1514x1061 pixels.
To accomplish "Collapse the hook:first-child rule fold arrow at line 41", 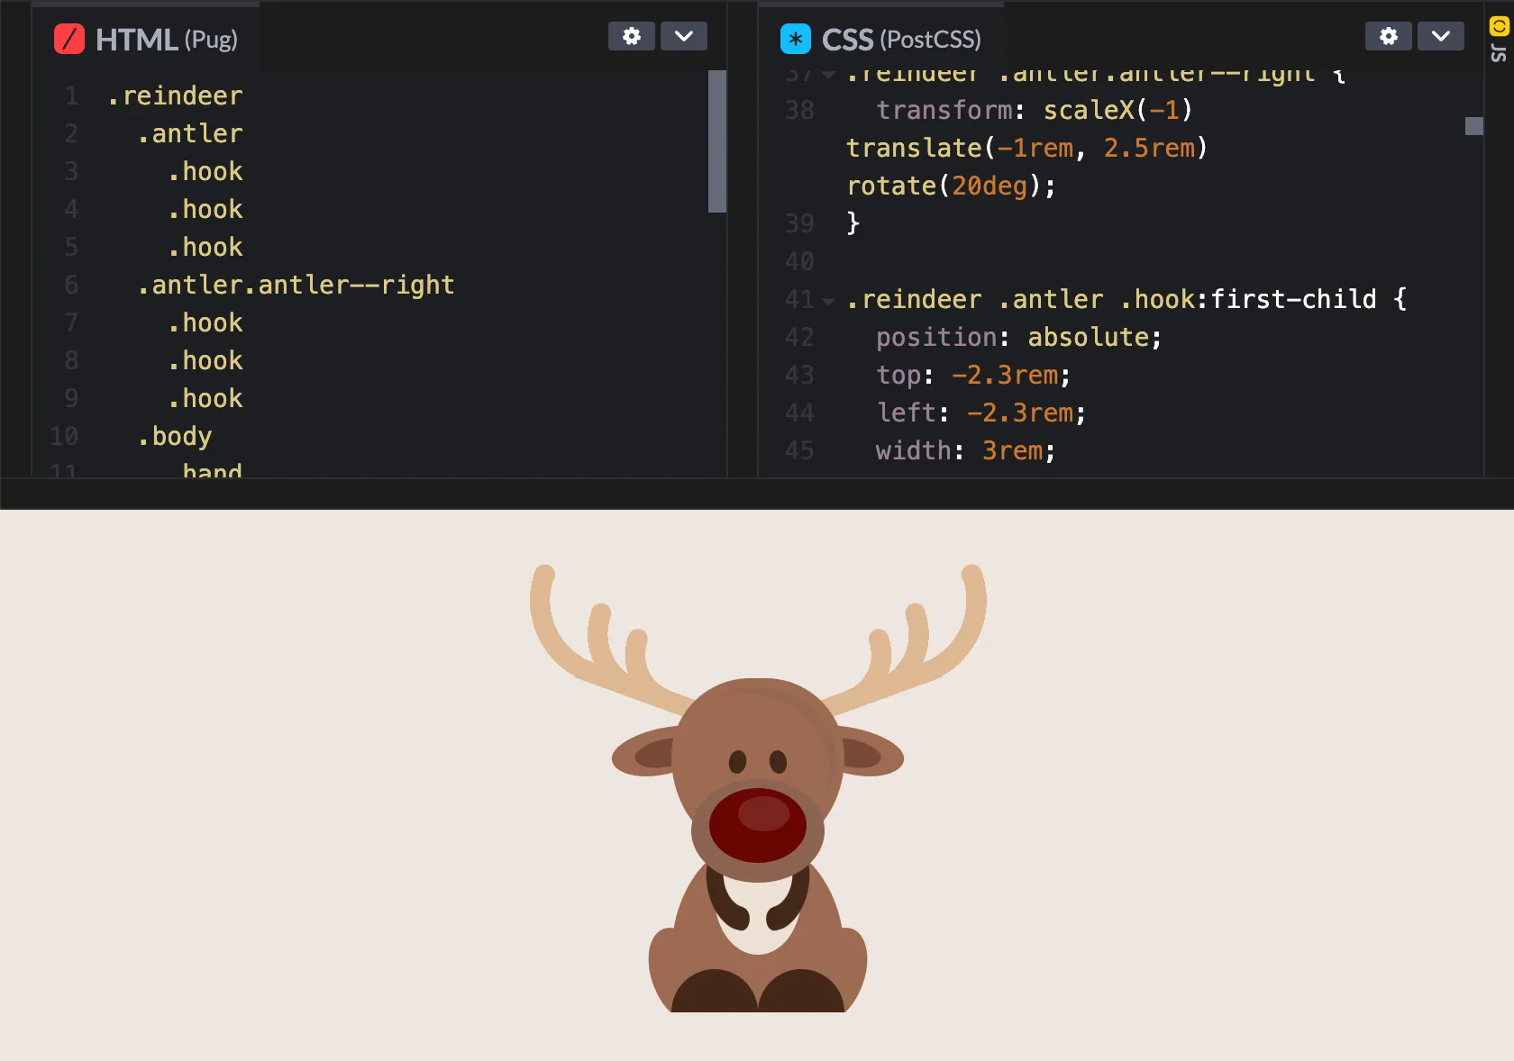I will (828, 302).
